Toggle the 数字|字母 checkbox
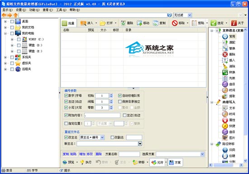The width and height of the screenshot is (249, 174). tap(66, 95)
